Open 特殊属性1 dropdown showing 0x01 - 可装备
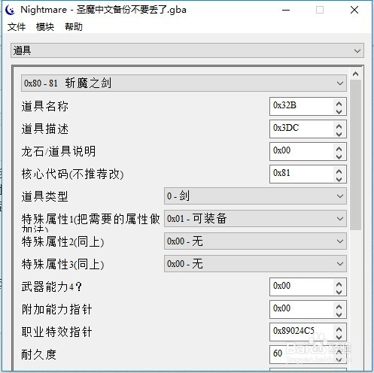The height and width of the screenshot is (373, 374). point(255,218)
